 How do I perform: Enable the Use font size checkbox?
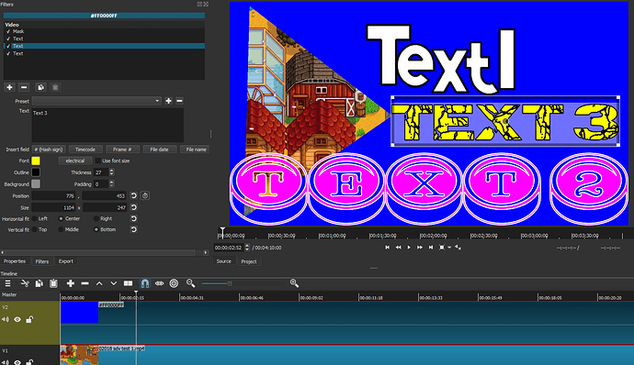click(97, 160)
